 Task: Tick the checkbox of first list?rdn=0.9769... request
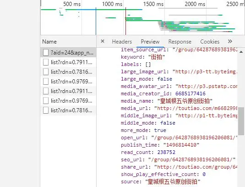tap(46, 82)
